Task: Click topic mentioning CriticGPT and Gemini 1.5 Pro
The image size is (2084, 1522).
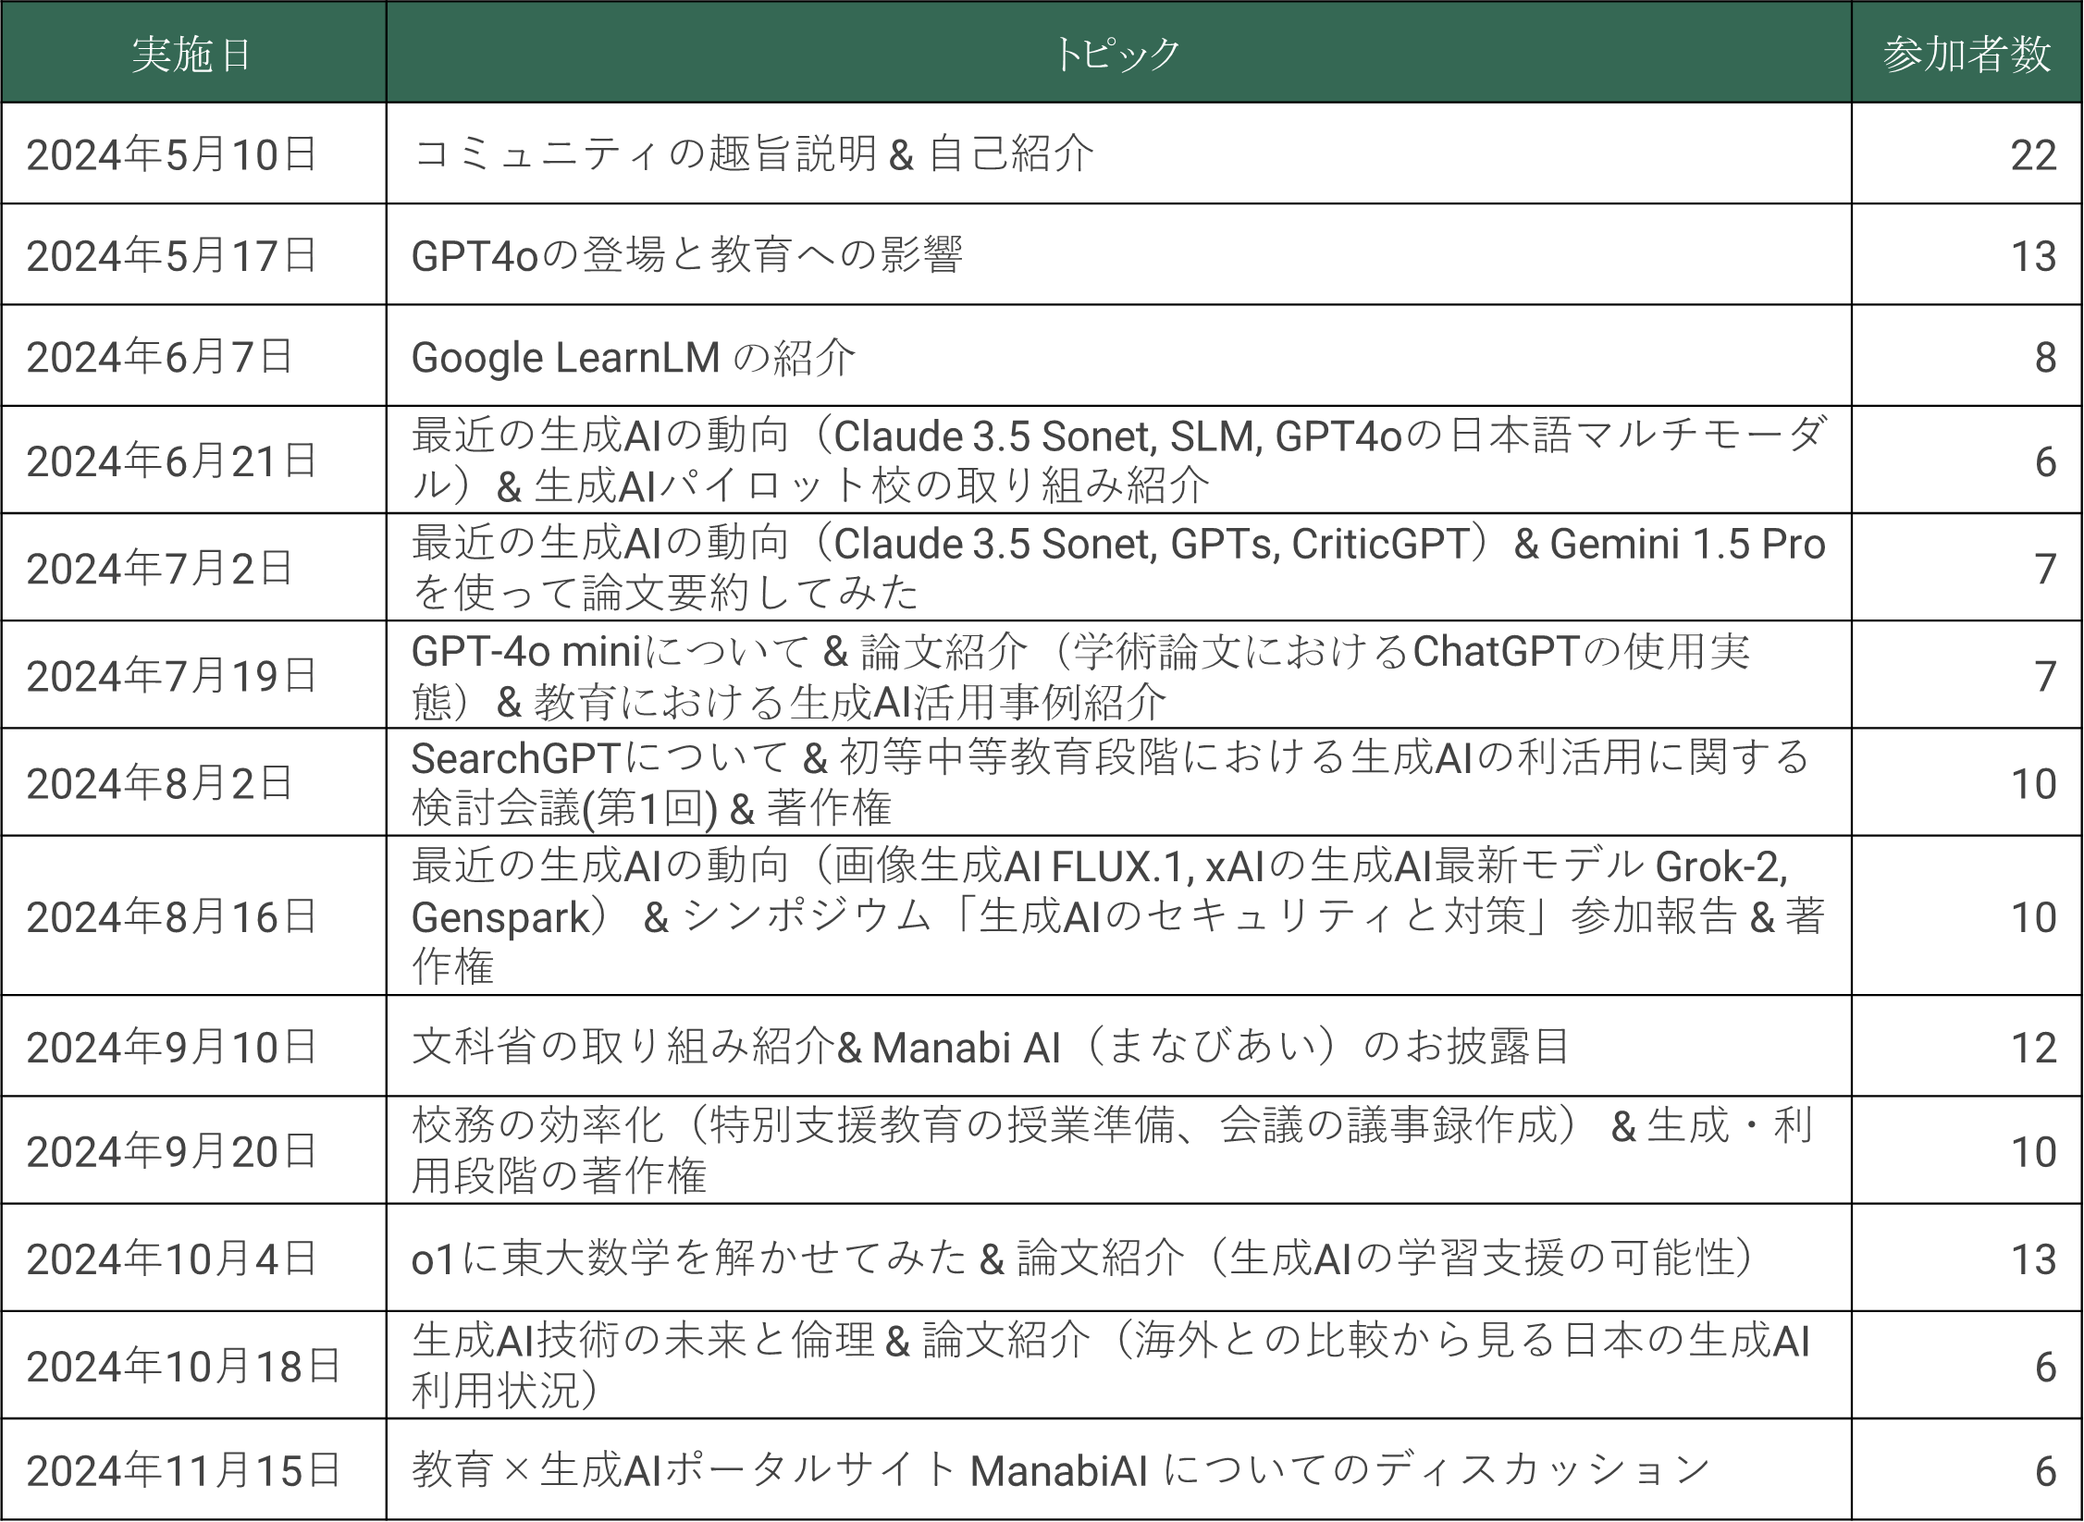Action: pos(1119,568)
